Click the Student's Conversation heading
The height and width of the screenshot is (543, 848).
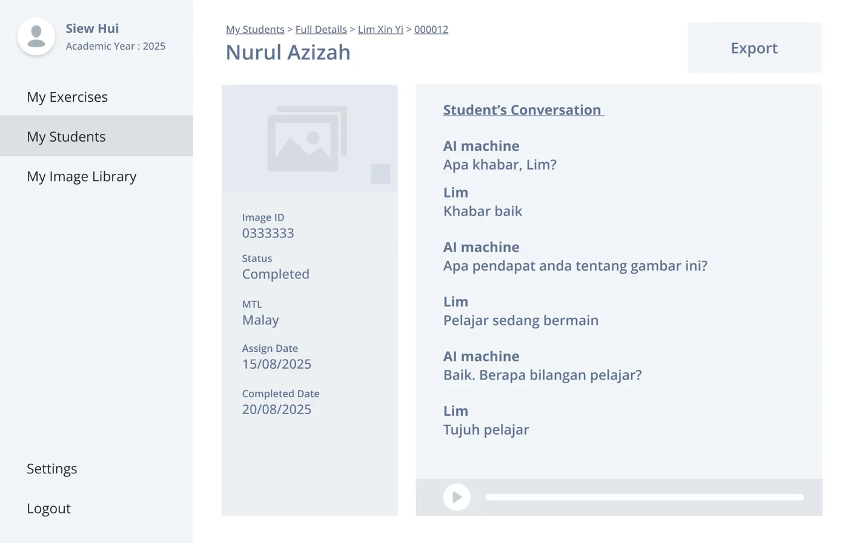523,110
